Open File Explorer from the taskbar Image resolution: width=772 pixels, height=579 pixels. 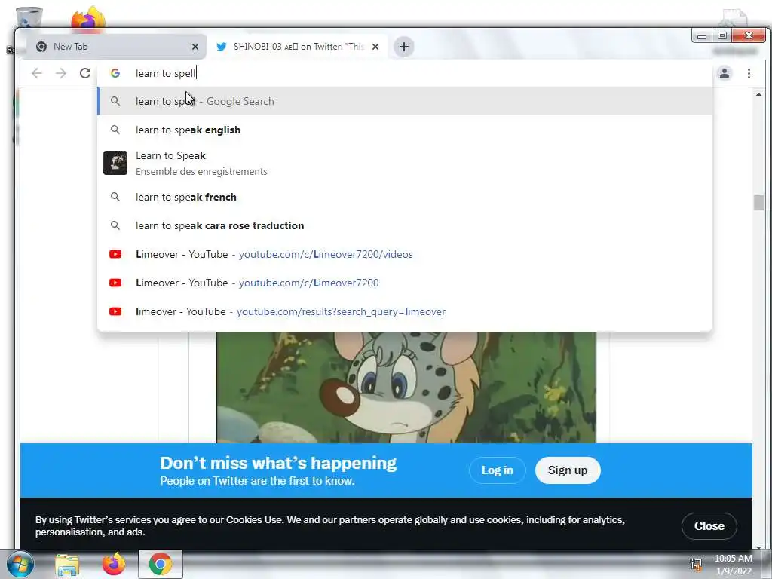(x=67, y=564)
